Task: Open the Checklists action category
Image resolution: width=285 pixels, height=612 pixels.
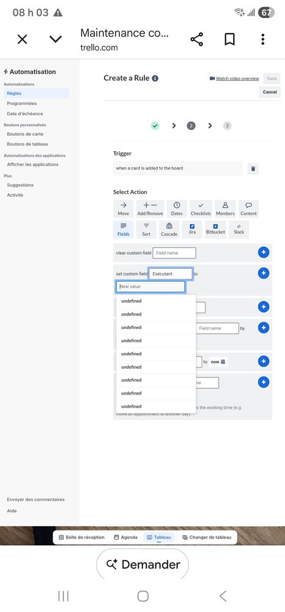Action: pyautogui.click(x=201, y=209)
